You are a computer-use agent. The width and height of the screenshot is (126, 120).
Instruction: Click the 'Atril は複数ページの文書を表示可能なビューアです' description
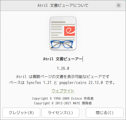[x=63, y=77]
